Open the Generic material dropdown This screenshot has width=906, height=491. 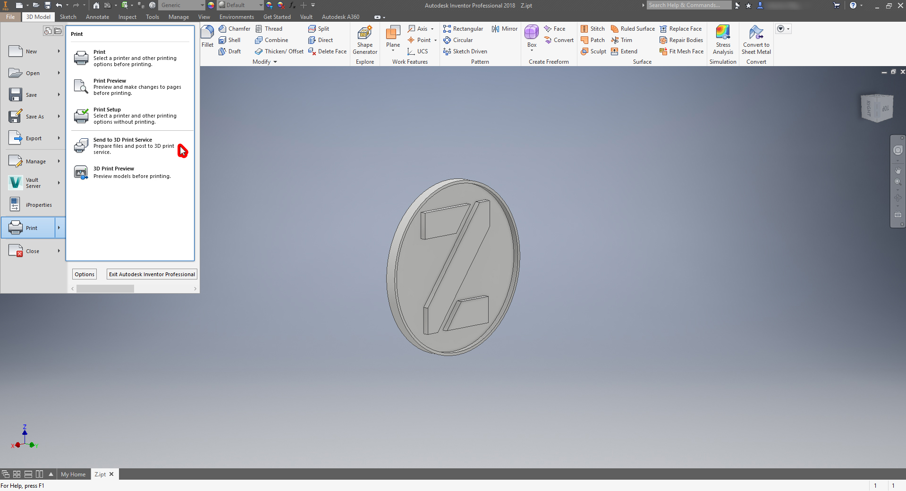click(202, 5)
